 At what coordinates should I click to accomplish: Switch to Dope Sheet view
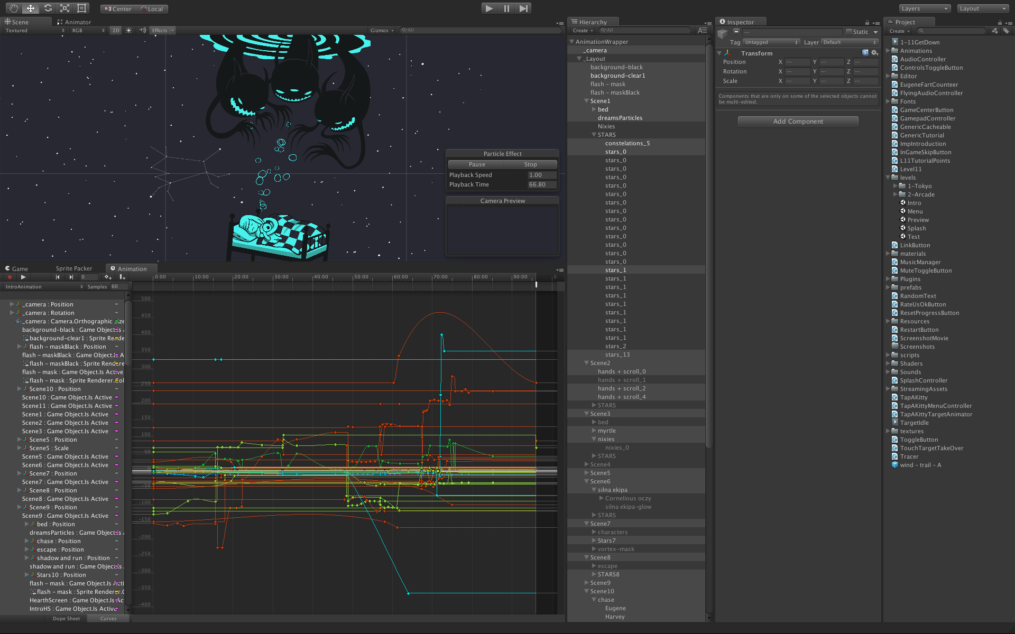tap(66, 619)
